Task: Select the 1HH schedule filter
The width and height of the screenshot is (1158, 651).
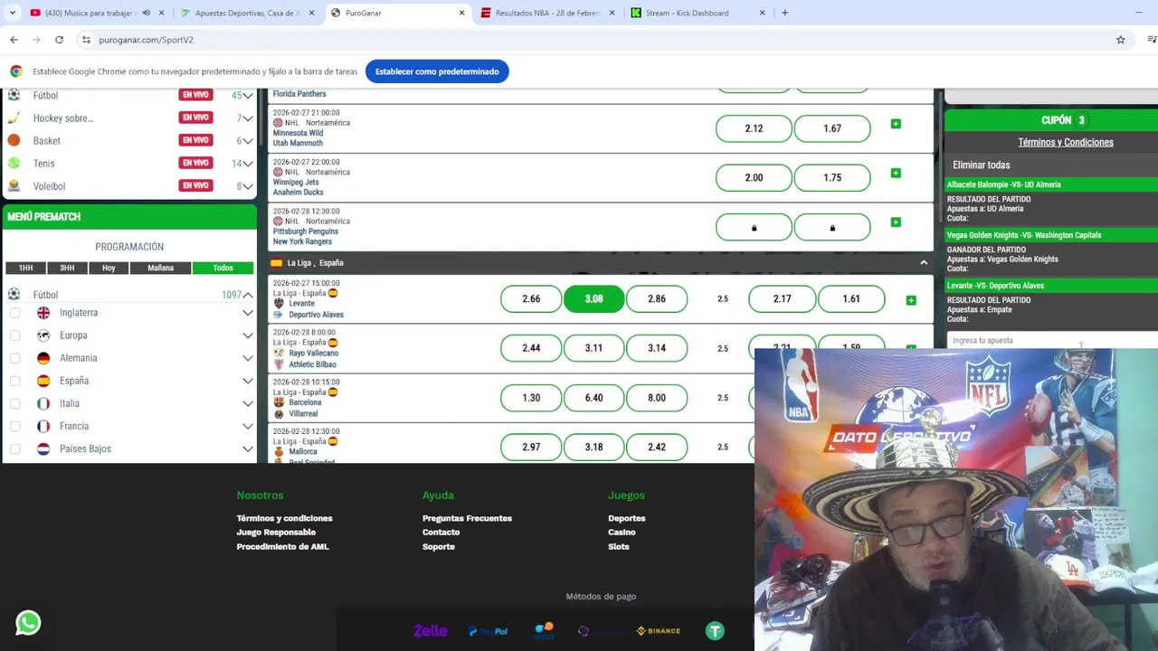Action: pyautogui.click(x=25, y=268)
